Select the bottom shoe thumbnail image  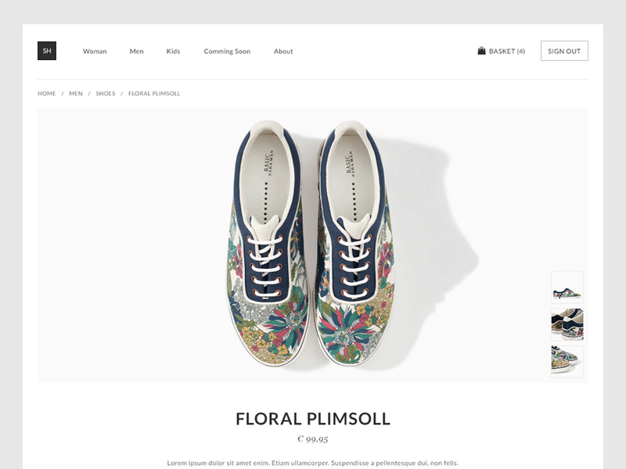point(567,362)
